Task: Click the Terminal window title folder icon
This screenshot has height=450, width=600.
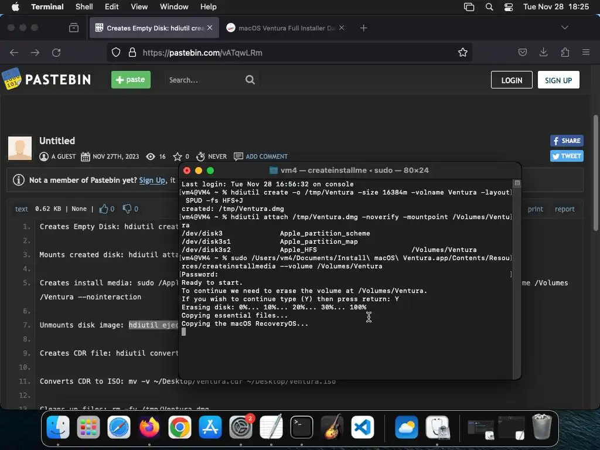Action: click(x=273, y=171)
